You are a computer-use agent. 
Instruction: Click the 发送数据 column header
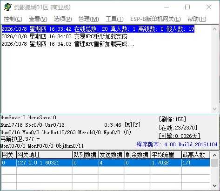click(x=112, y=155)
